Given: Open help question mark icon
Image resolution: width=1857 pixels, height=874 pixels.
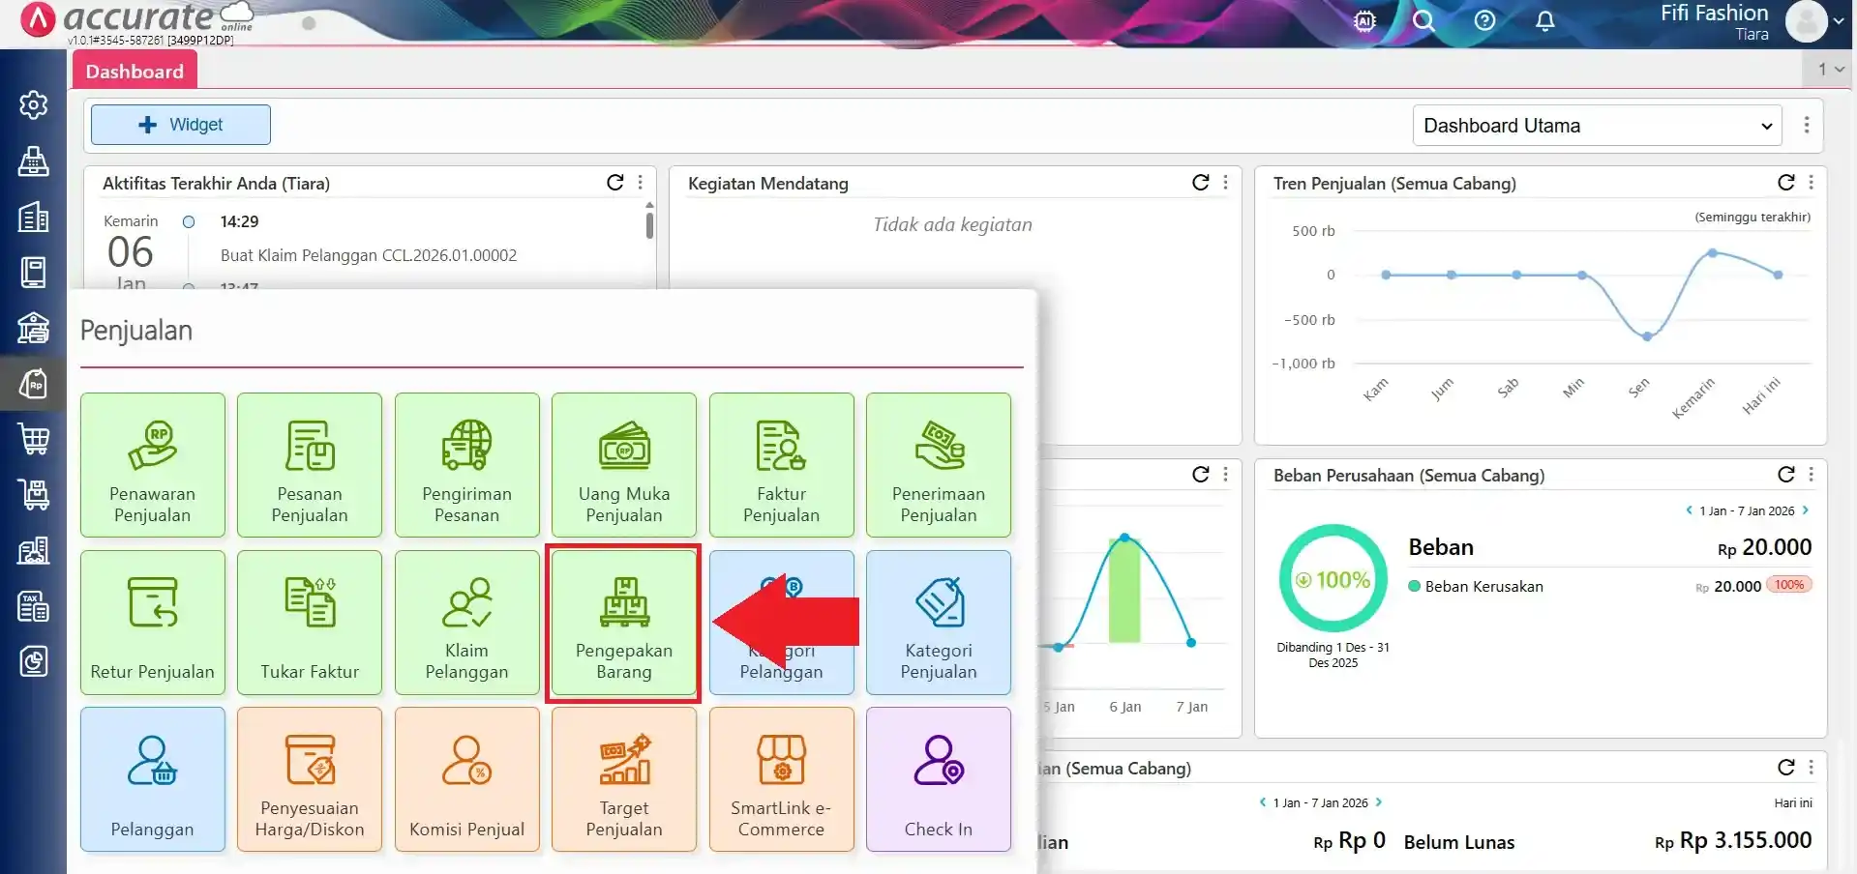Looking at the screenshot, I should (x=1484, y=20).
